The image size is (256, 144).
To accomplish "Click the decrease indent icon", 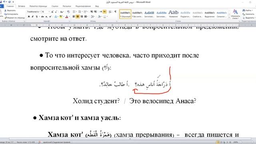I will 92,12.
